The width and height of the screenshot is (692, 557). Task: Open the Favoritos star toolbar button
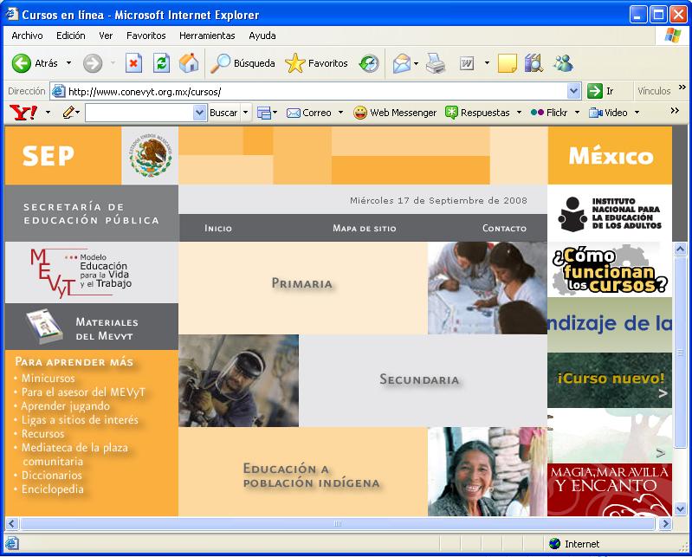(x=317, y=63)
